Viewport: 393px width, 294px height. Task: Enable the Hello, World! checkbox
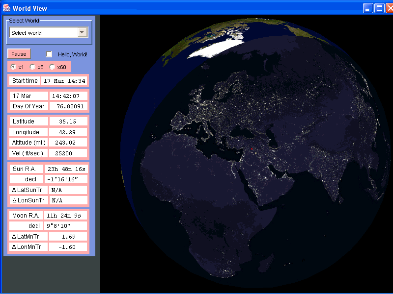point(49,54)
